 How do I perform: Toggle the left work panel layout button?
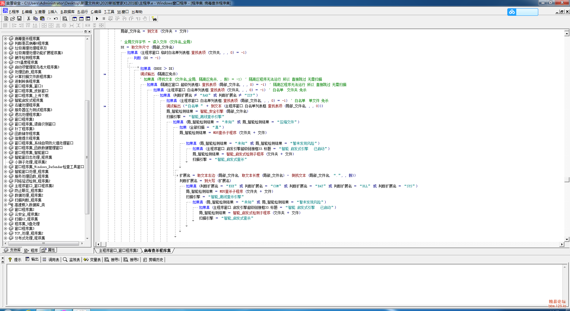click(x=74, y=18)
